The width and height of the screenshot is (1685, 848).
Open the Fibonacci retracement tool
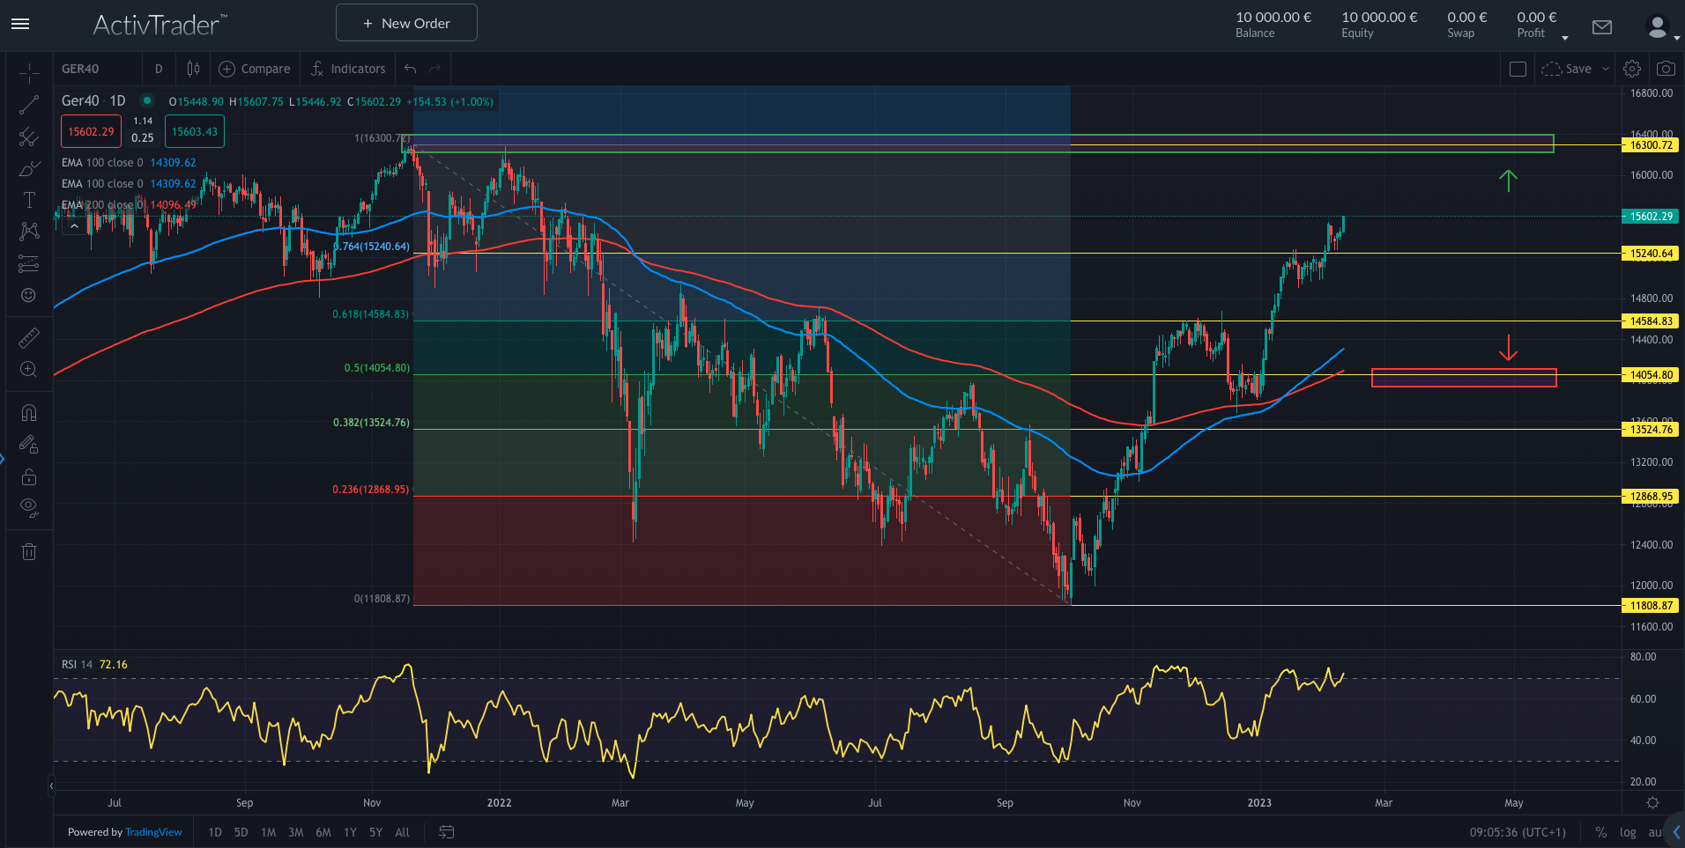tap(29, 136)
